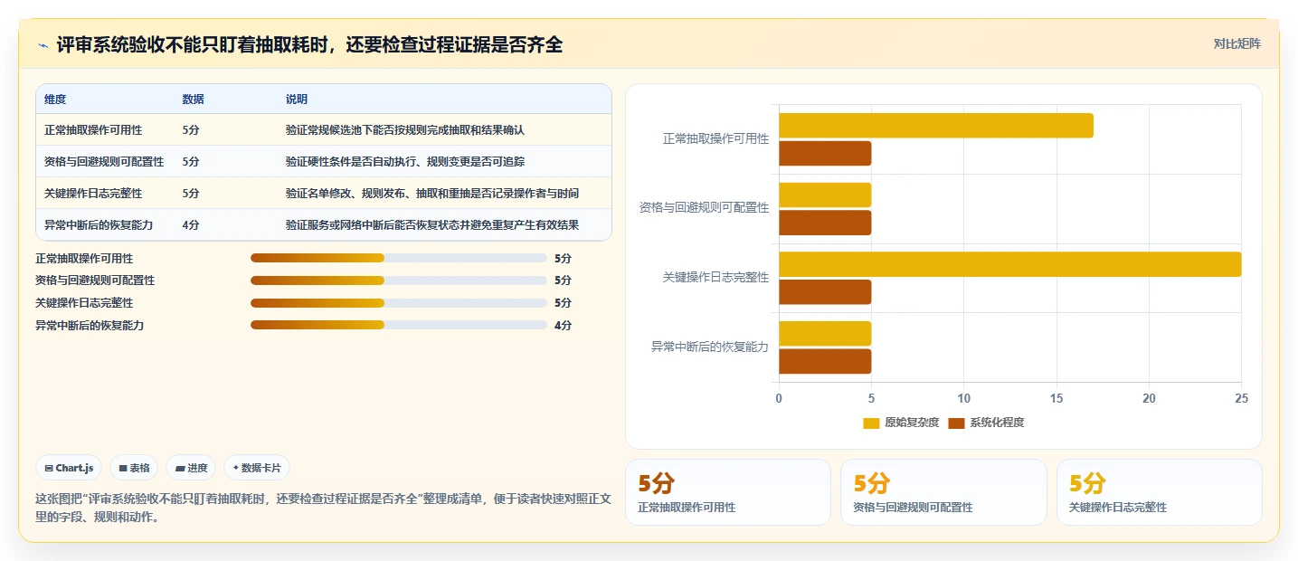This screenshot has width=1298, height=561.
Task: Click the 4分 cell in the table
Action: (191, 225)
